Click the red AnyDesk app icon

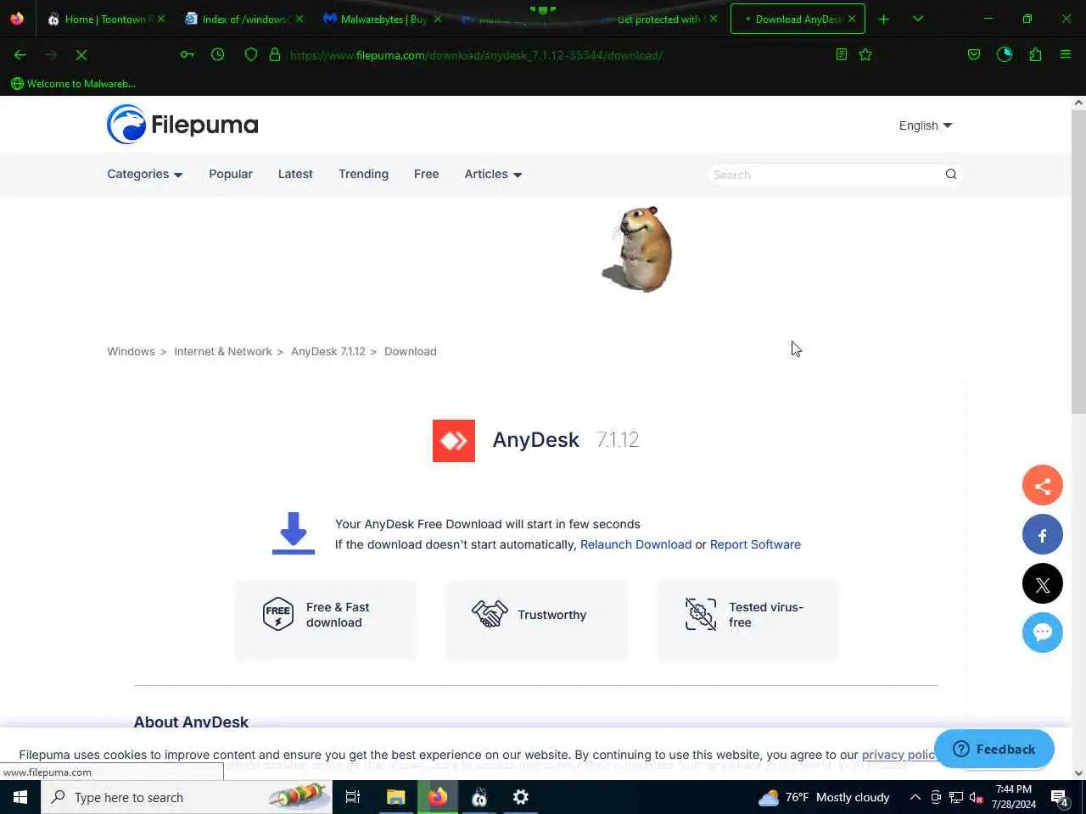454,441
